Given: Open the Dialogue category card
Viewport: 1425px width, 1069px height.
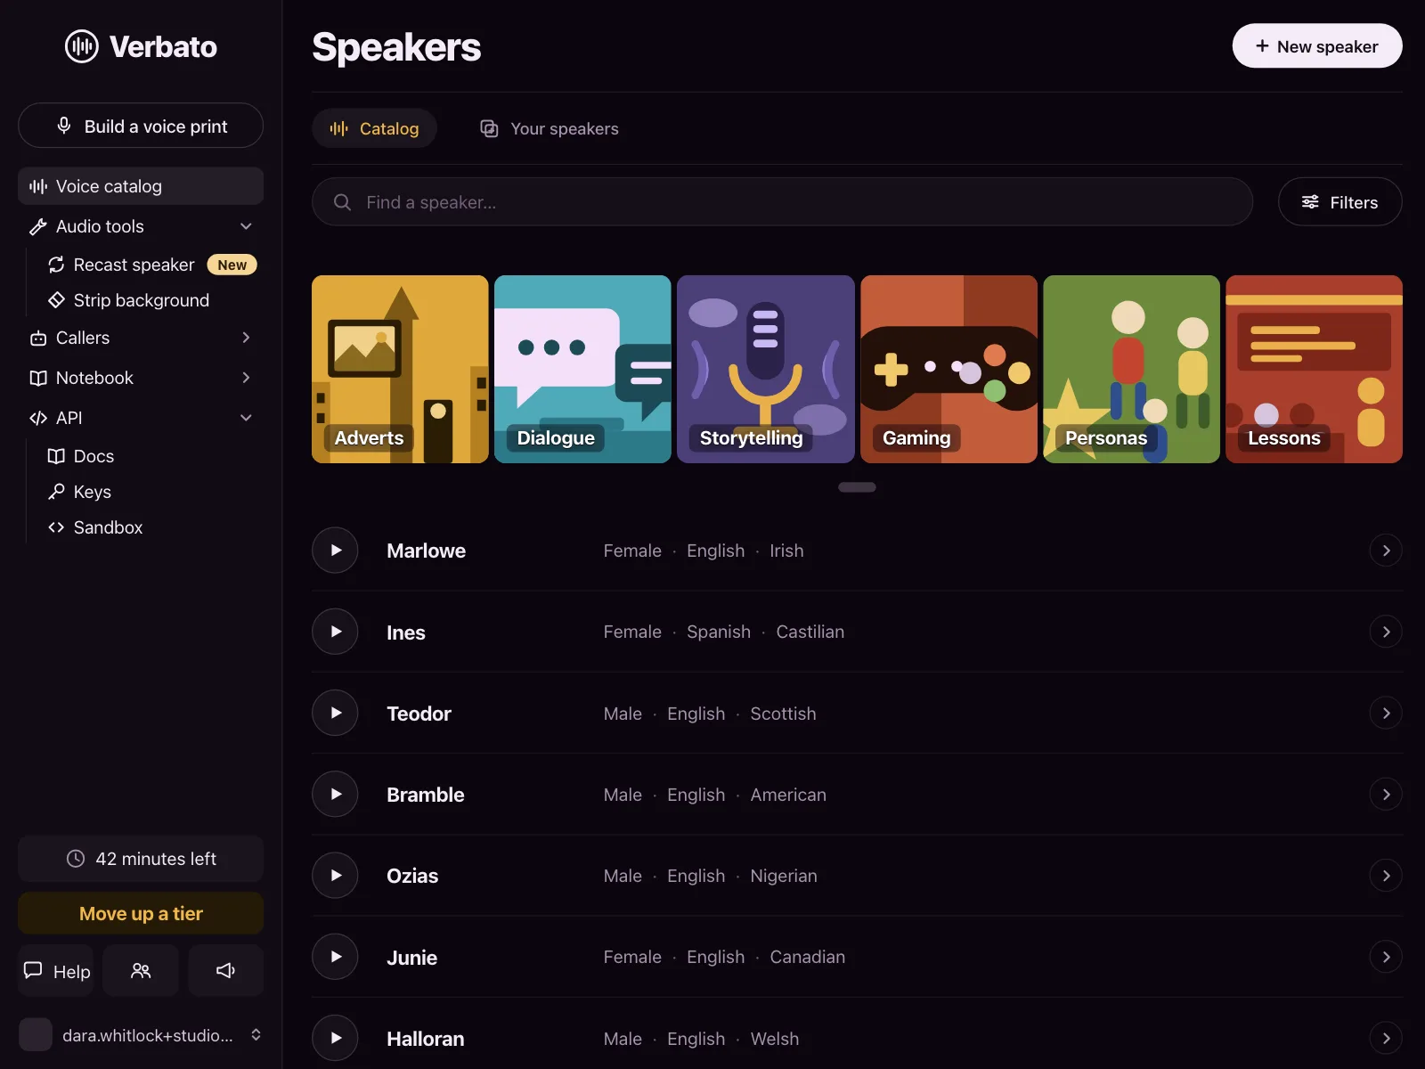Looking at the screenshot, I should [582, 369].
